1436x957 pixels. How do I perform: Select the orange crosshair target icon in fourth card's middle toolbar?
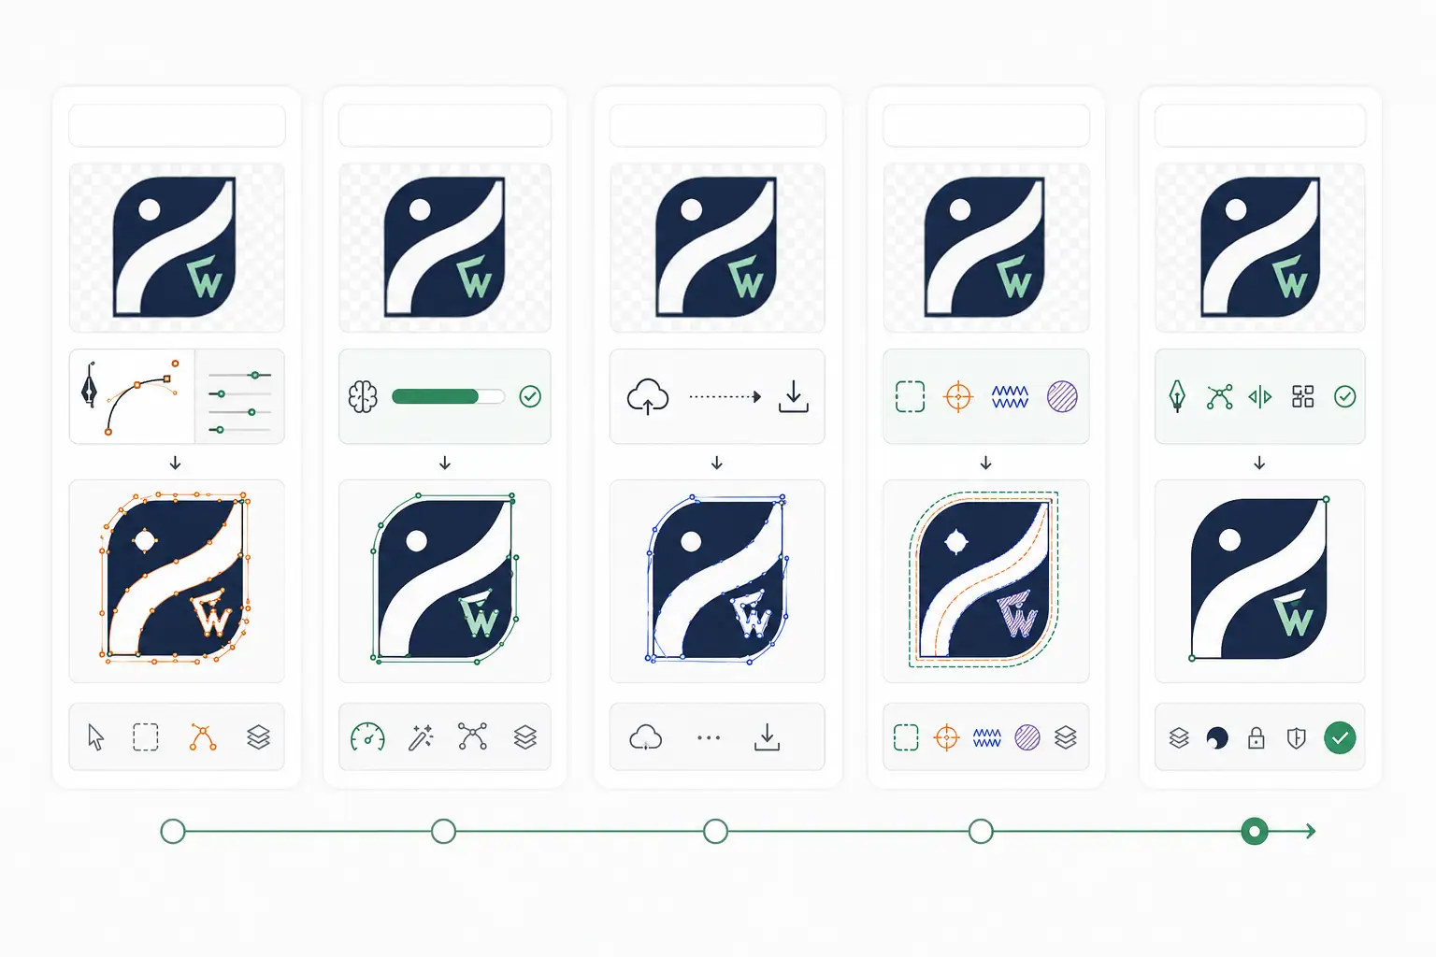click(x=958, y=397)
